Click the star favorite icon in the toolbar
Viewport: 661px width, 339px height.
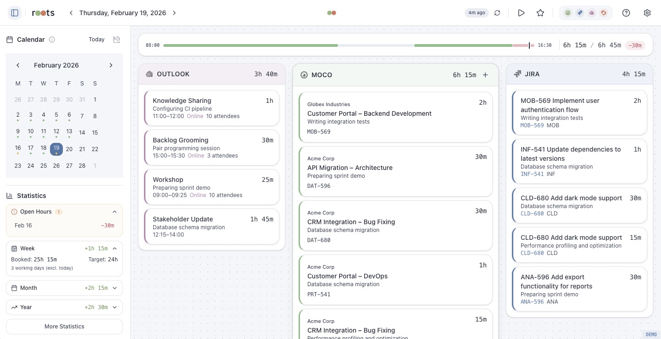point(540,13)
